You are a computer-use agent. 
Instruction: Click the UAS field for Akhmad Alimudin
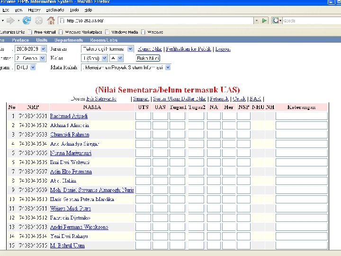[x=160, y=125]
